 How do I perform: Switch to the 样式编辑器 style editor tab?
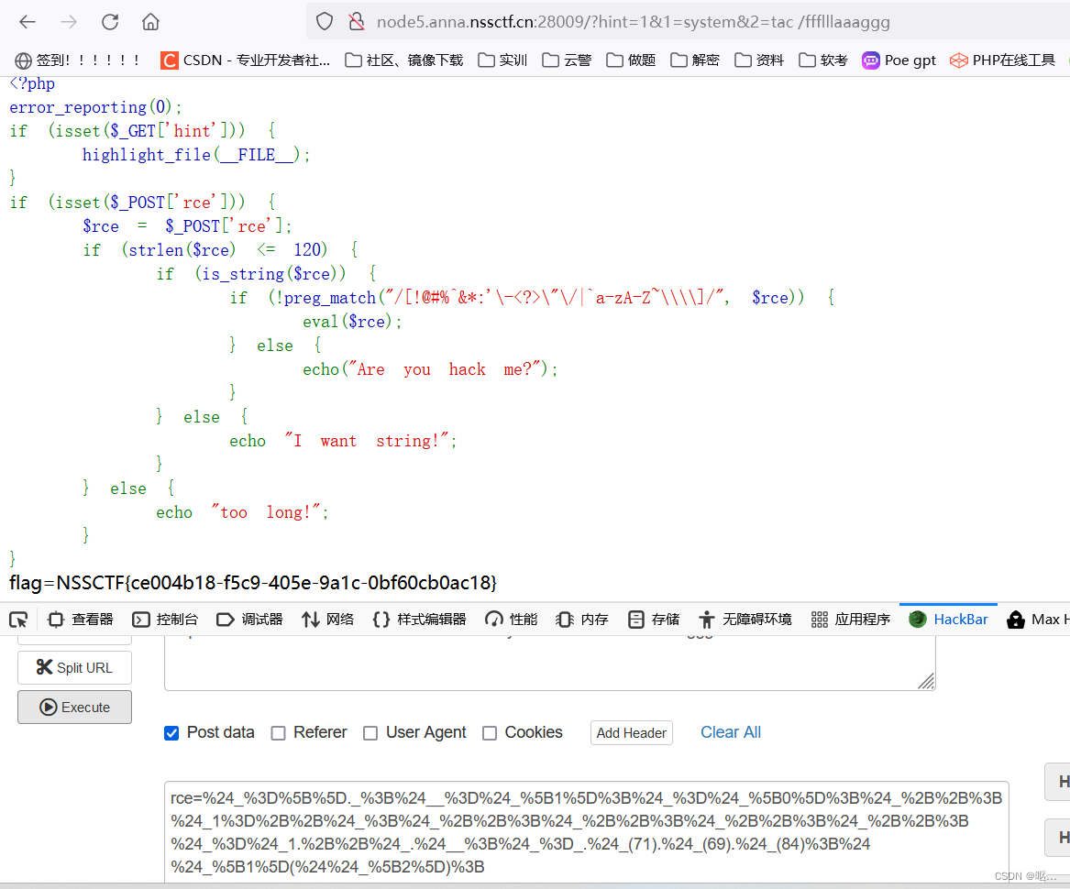pos(420,620)
